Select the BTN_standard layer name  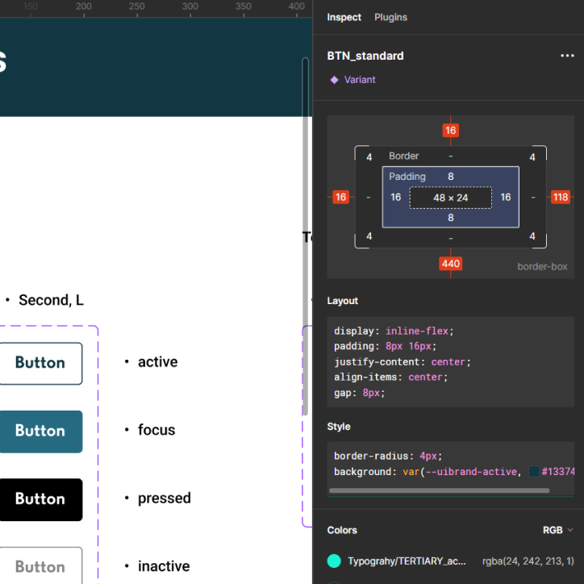click(x=365, y=56)
